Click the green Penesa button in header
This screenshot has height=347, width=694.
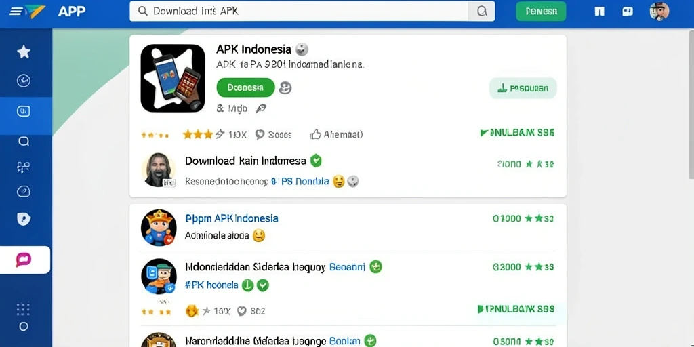(x=541, y=12)
